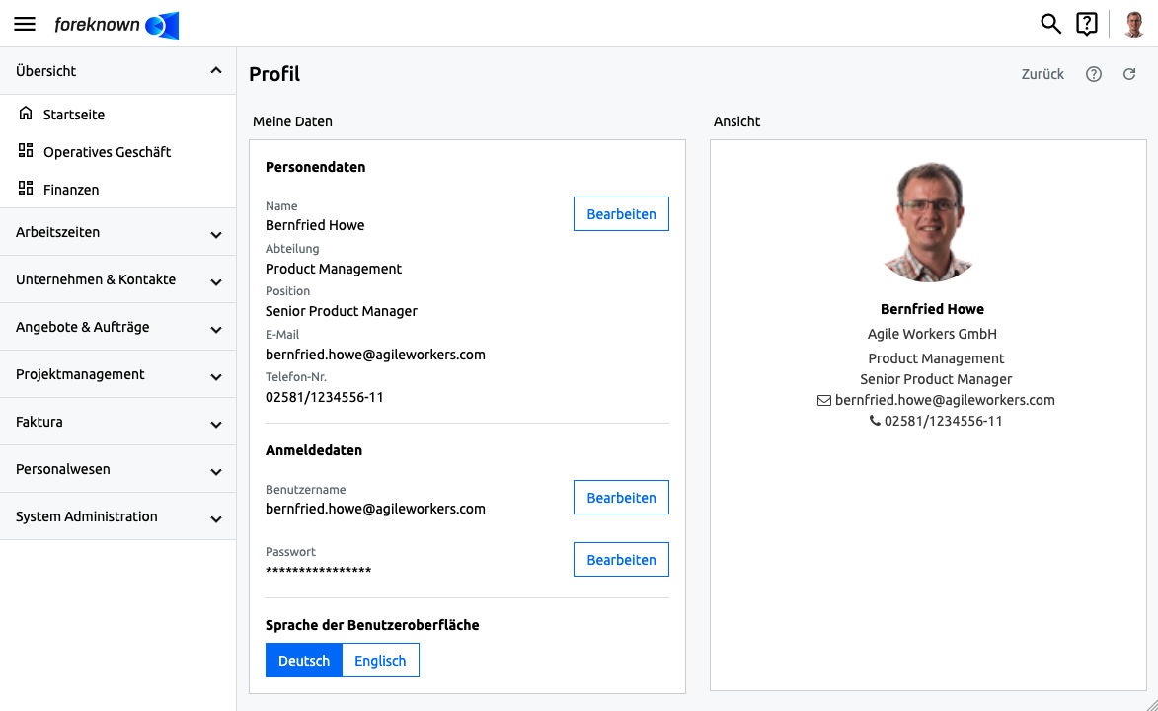Go back using Zurück link
Viewport: 1158px width, 711px height.
(x=1042, y=74)
